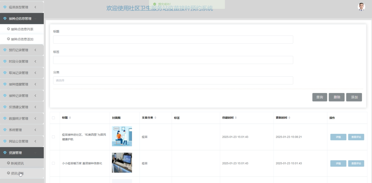Viewport: 372px width, 183px height.
Task: Expand 疫苗类型管理 chevron
Action: click(x=35, y=7)
